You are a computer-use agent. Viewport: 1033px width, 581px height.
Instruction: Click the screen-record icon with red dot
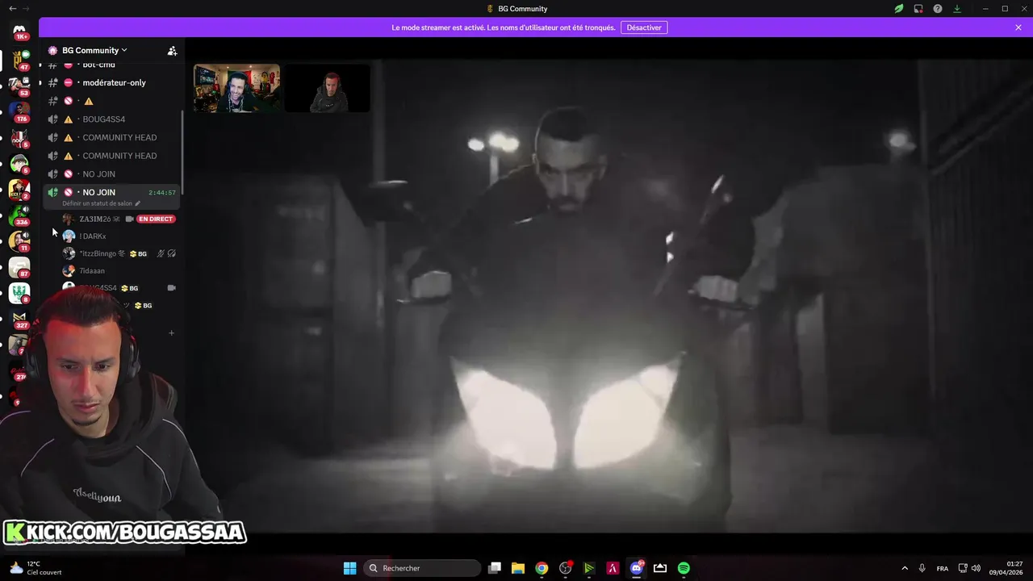(x=918, y=9)
